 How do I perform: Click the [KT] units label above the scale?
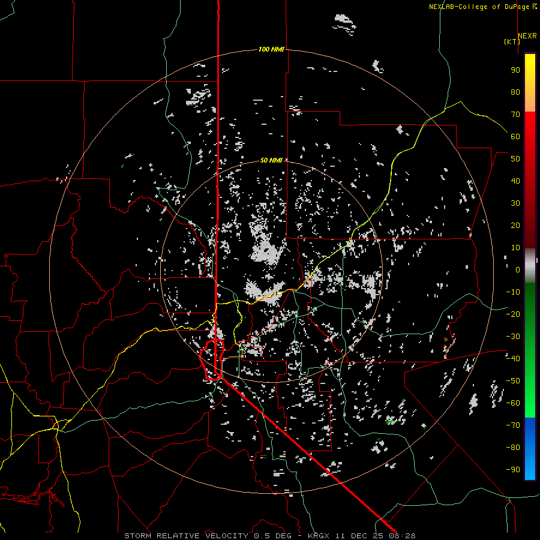(512, 41)
